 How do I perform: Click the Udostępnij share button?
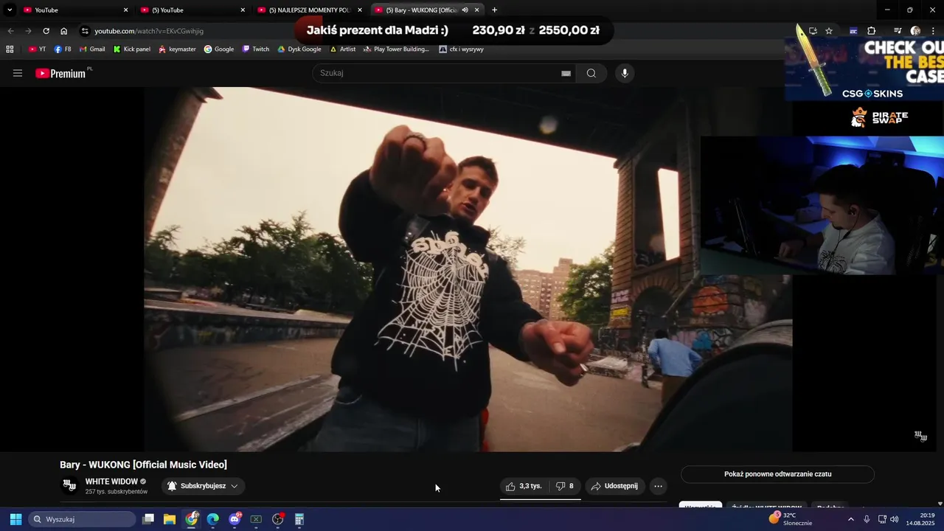pyautogui.click(x=615, y=486)
